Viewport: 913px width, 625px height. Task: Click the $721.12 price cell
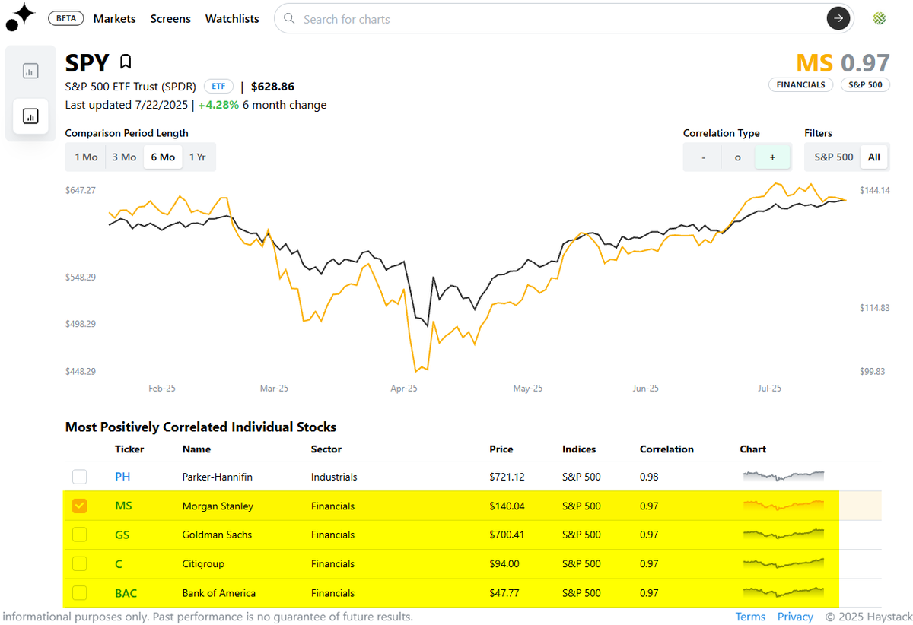pyautogui.click(x=507, y=477)
